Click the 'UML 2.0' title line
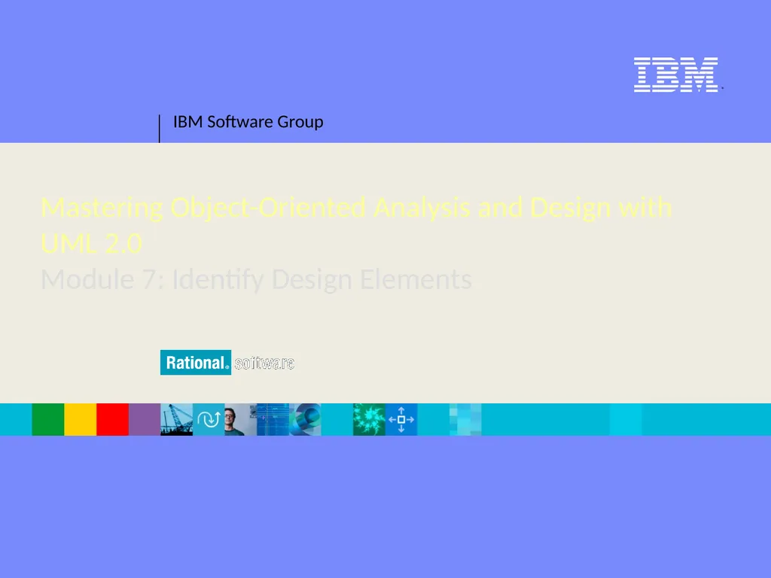The height and width of the screenshot is (578, 771). pos(91,243)
